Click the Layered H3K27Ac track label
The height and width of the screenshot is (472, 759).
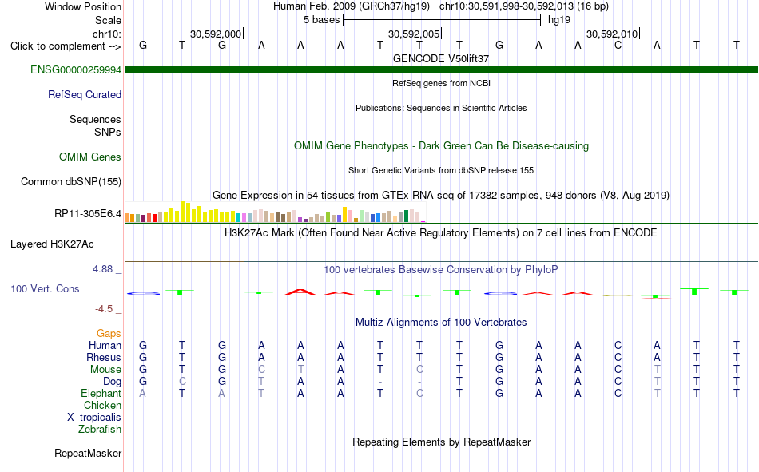tap(52, 244)
